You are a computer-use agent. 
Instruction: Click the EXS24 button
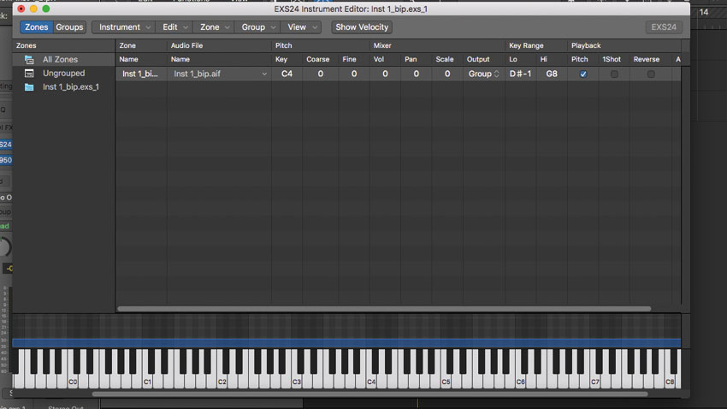(664, 27)
